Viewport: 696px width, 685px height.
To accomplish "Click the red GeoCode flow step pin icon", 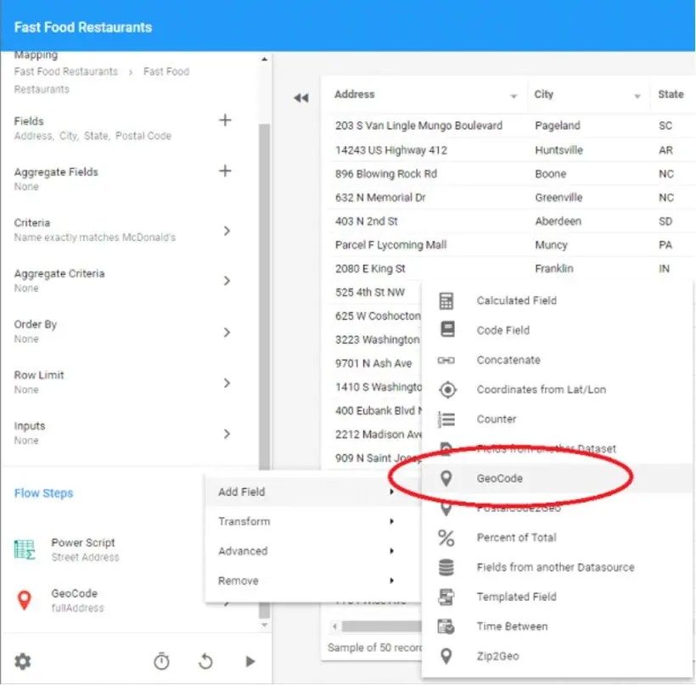I will (x=25, y=600).
